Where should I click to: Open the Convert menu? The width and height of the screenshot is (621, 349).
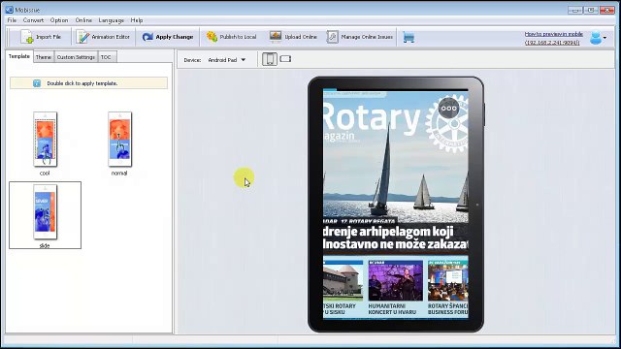[33, 20]
